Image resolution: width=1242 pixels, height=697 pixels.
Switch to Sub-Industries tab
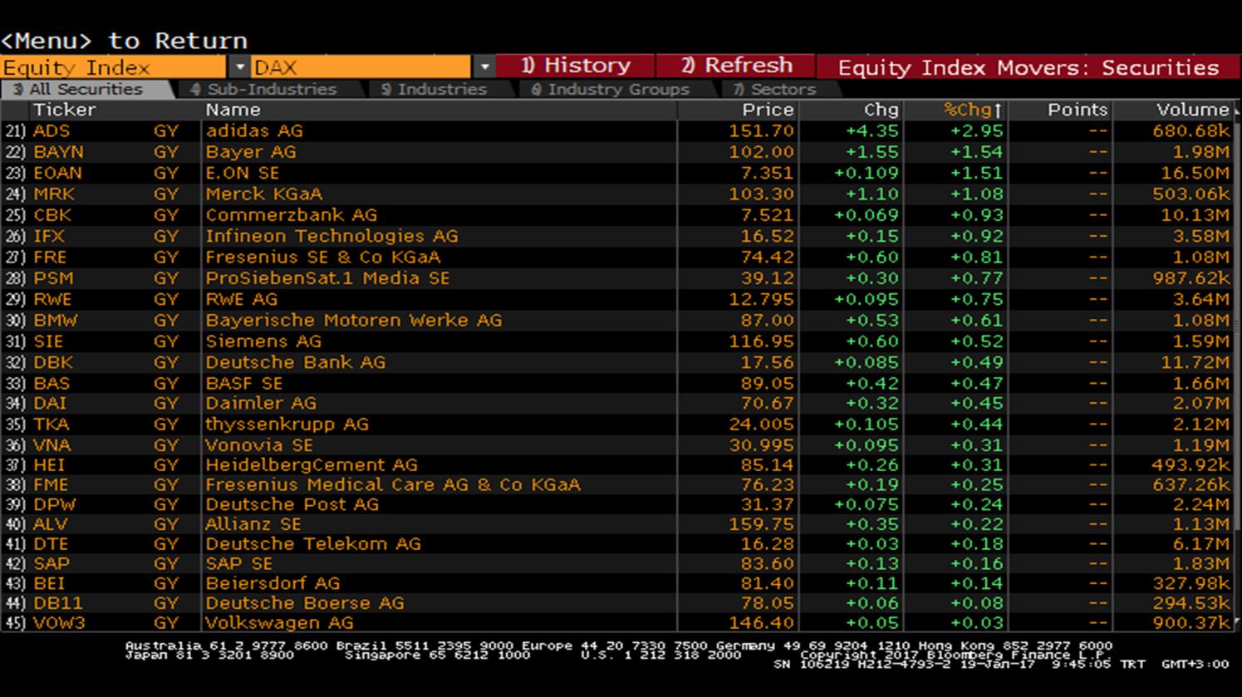263,89
